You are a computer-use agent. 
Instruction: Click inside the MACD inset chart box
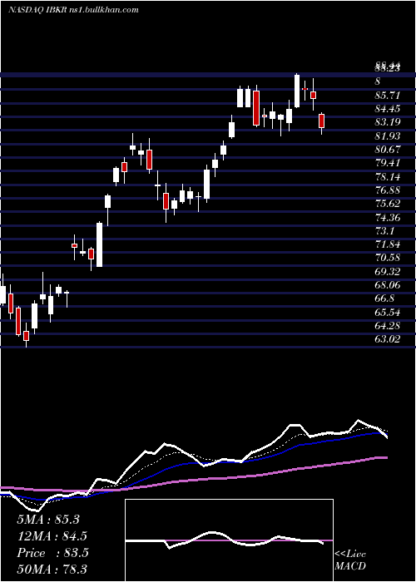[229, 540]
